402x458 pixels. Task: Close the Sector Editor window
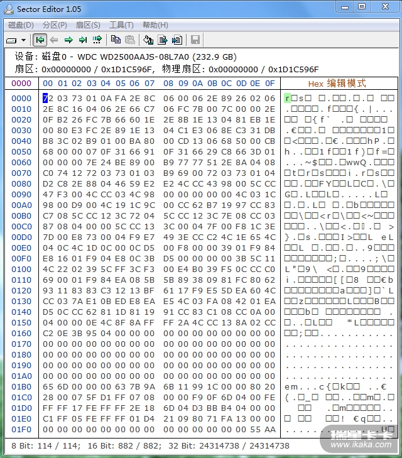[386, 7]
